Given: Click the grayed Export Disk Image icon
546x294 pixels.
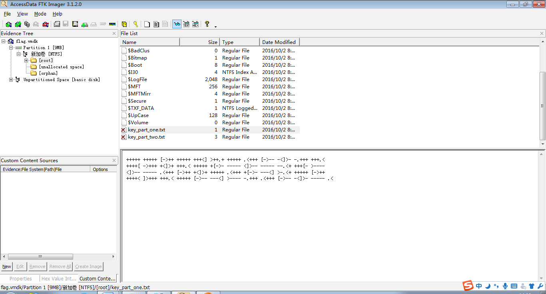Looking at the screenshot, I should coord(66,24).
